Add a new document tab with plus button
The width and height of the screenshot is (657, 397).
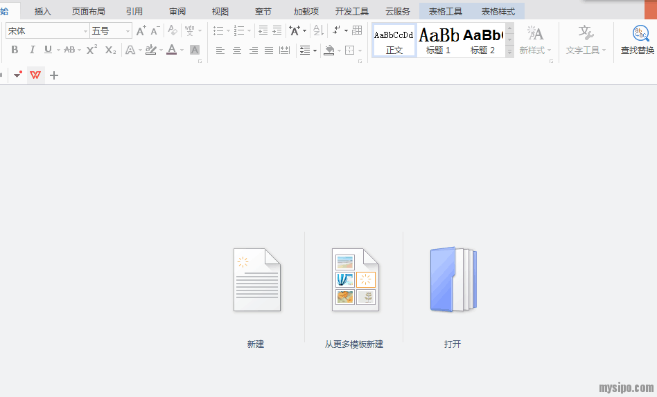pos(54,75)
